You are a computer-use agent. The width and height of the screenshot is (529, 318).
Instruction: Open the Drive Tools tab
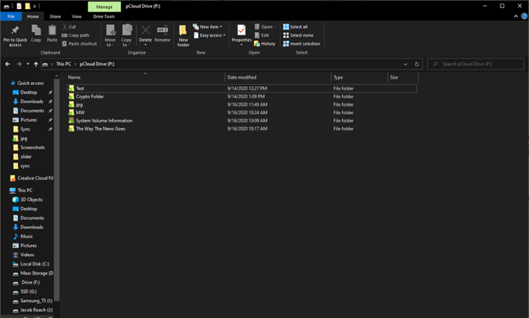[104, 17]
